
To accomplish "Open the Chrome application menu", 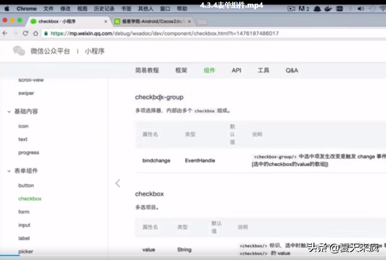I will [x=26, y=9].
